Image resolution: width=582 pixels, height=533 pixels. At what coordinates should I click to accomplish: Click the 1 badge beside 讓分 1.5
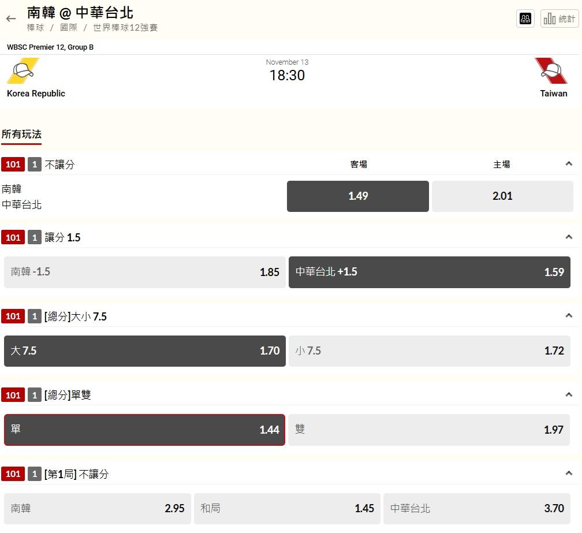click(x=34, y=237)
